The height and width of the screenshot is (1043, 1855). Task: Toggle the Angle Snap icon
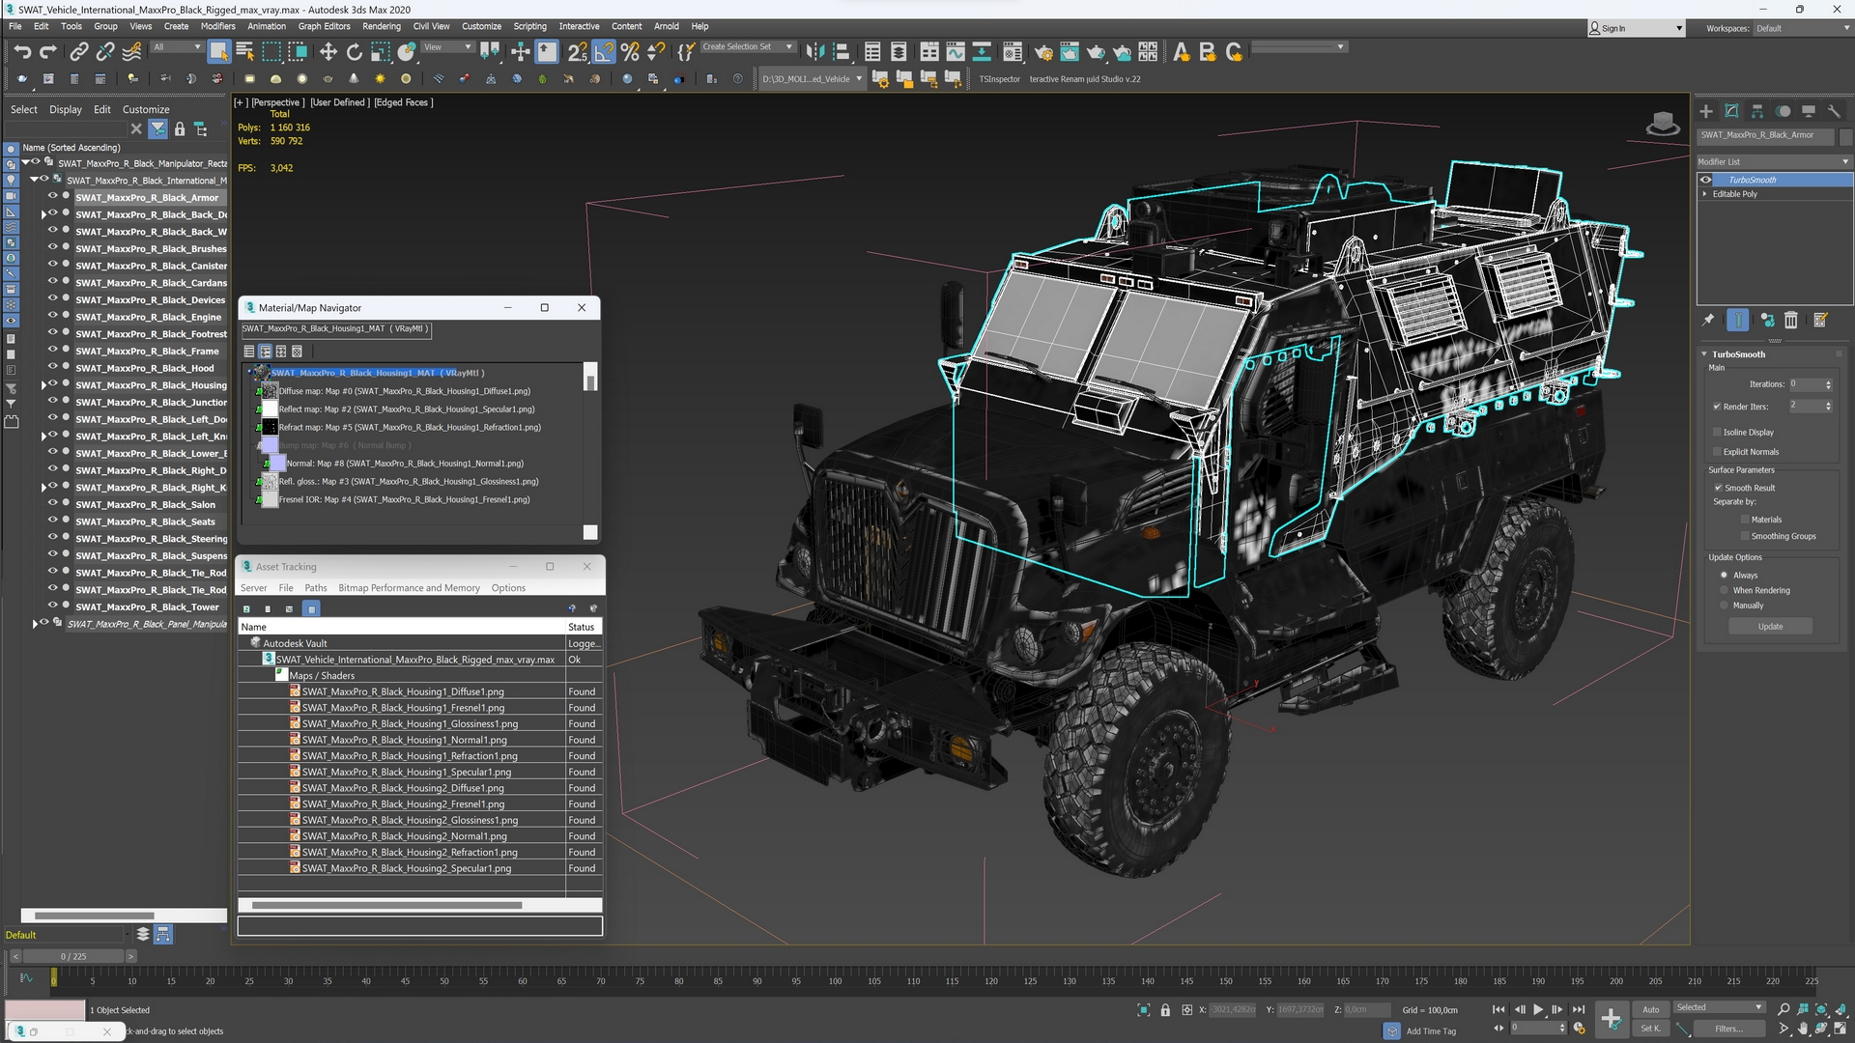tap(604, 51)
